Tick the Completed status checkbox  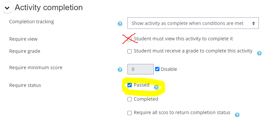(x=129, y=99)
